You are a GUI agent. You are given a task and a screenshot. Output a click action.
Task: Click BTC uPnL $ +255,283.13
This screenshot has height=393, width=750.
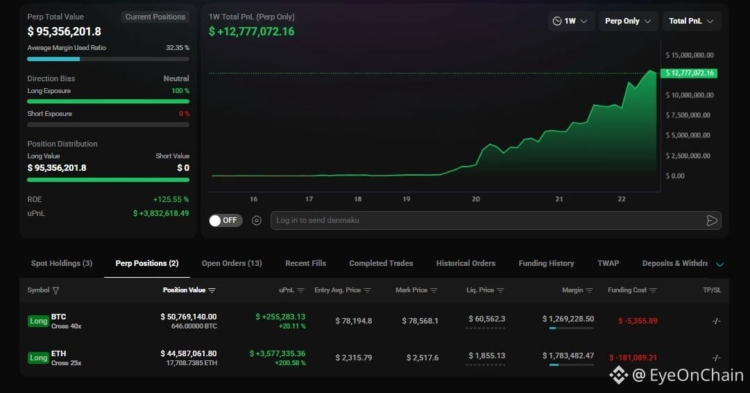[x=280, y=317]
